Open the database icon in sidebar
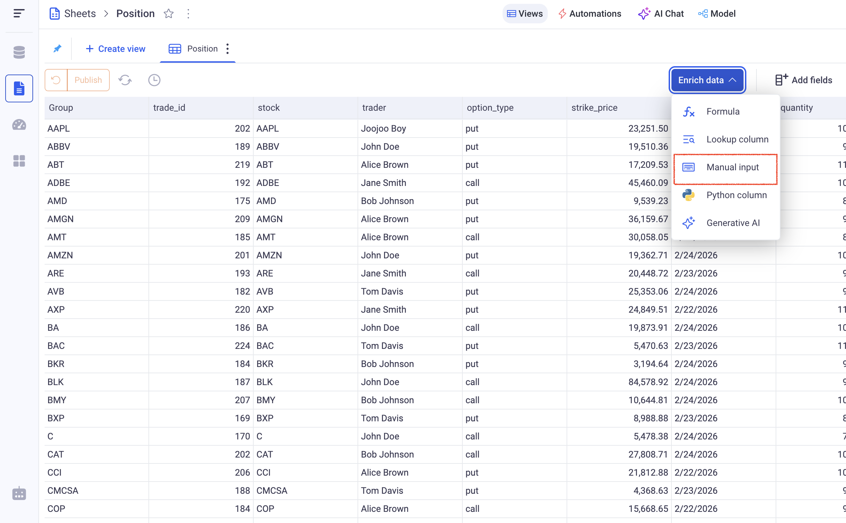This screenshot has width=846, height=523. [x=19, y=52]
